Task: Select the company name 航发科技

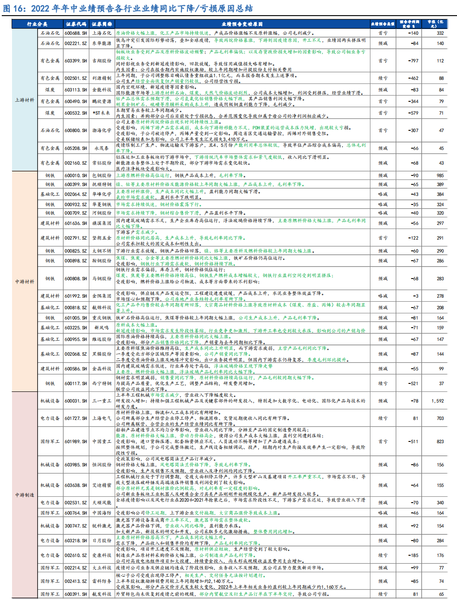Action: [102, 594]
